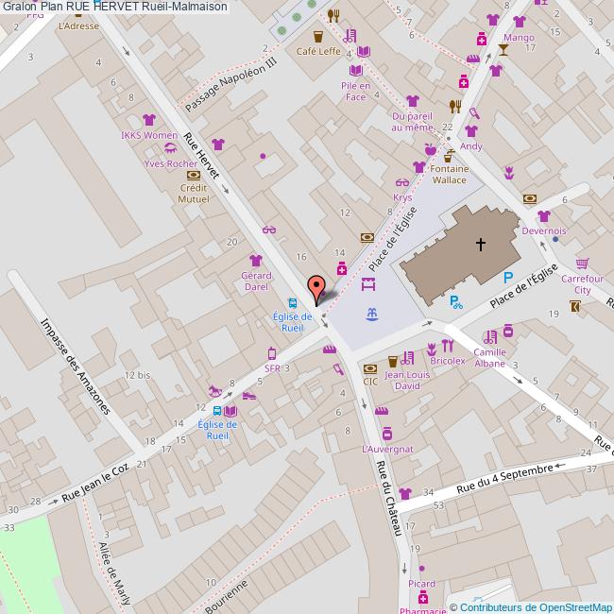This screenshot has height=614, width=614.
Task: Click the Mango clothing shop icon
Action: click(x=519, y=23)
